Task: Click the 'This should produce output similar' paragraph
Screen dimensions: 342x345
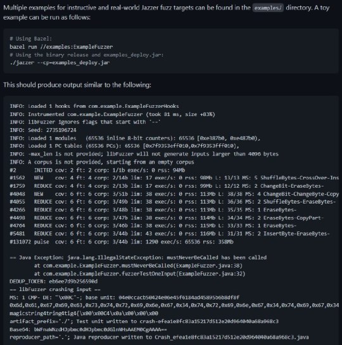Action: 77,85
